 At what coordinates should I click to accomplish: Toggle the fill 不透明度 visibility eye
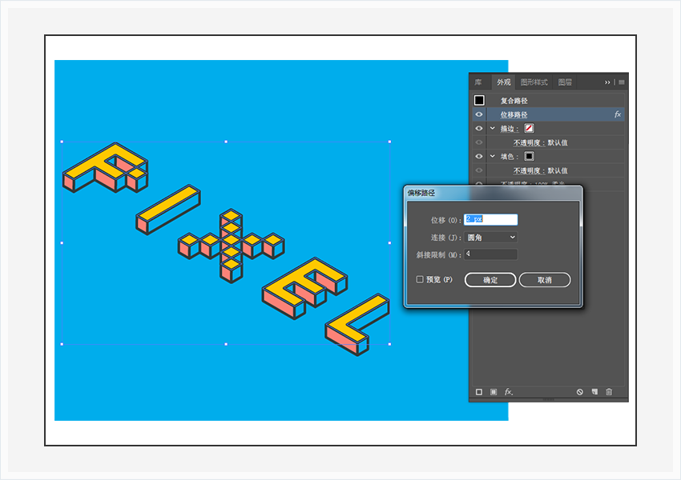479,170
